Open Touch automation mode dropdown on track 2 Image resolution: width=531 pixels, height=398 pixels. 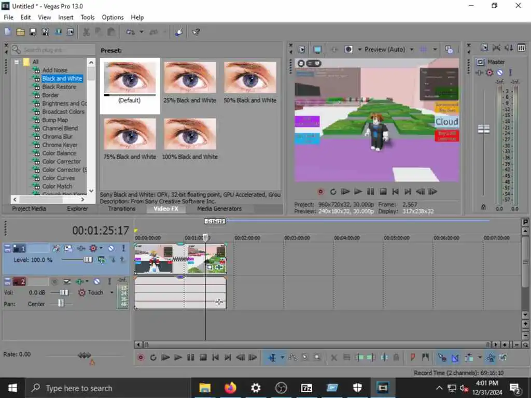pyautogui.click(x=111, y=292)
